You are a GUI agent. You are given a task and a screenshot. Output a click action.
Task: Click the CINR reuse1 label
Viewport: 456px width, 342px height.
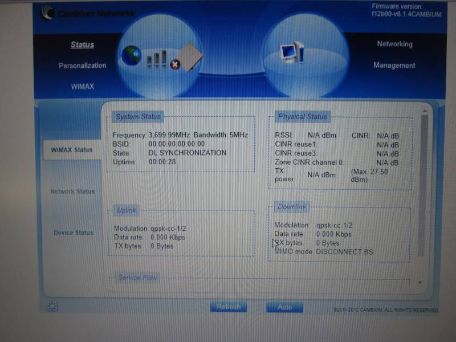tap(296, 144)
